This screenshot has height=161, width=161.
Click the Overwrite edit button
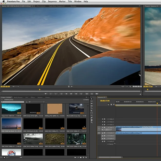92,94
